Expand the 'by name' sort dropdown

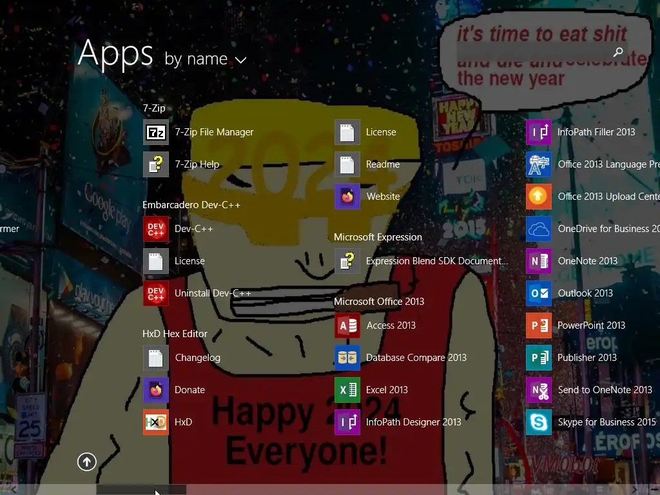[x=205, y=59]
